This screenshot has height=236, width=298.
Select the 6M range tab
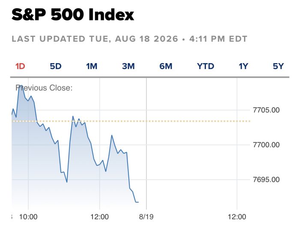click(166, 66)
